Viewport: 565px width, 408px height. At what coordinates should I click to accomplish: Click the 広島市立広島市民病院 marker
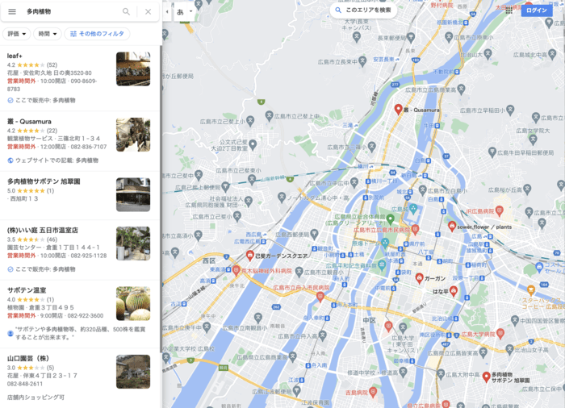point(415,229)
